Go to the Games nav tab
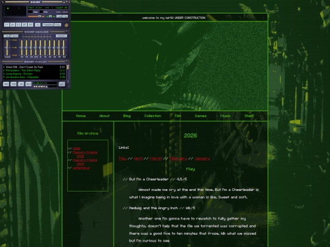 tap(200, 116)
